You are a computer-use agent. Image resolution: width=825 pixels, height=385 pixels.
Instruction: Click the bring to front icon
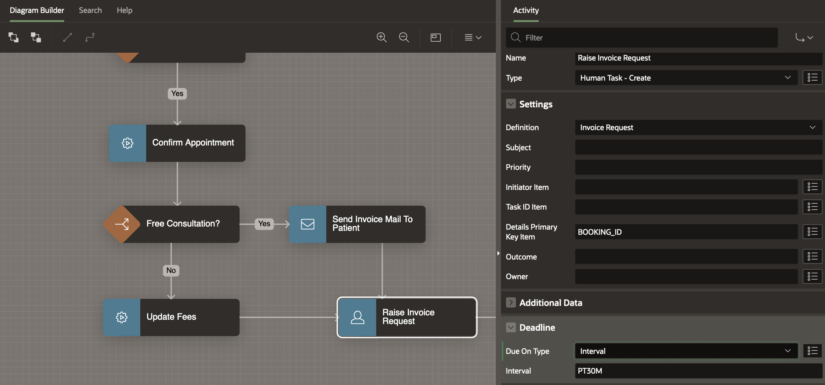tap(13, 37)
